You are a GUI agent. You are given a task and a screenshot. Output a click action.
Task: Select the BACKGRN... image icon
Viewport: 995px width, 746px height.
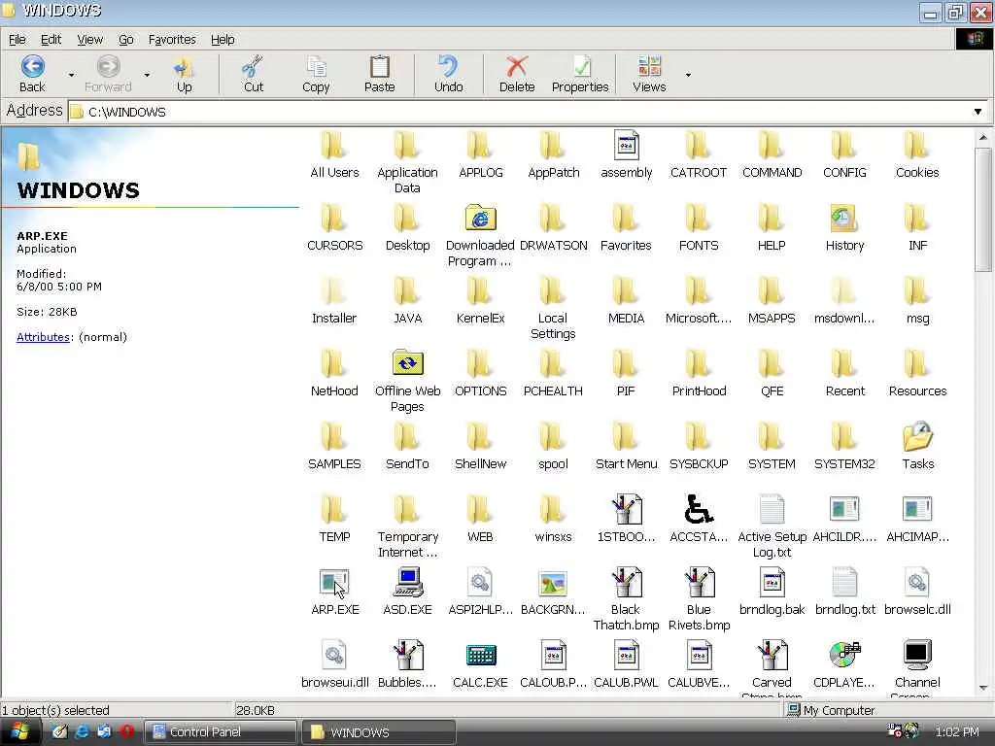pyautogui.click(x=553, y=584)
